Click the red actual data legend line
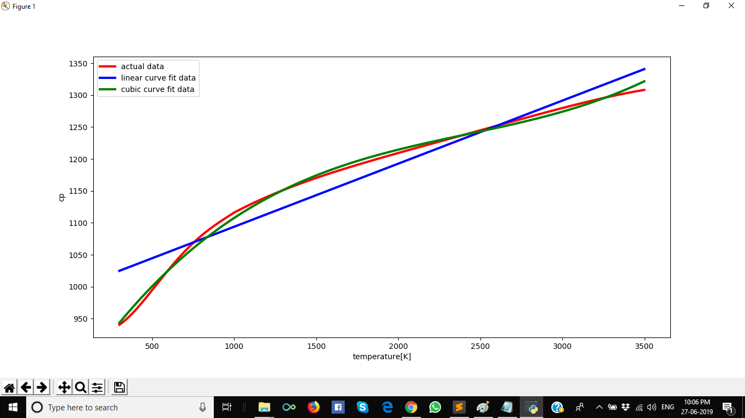745x418 pixels. 108,66
